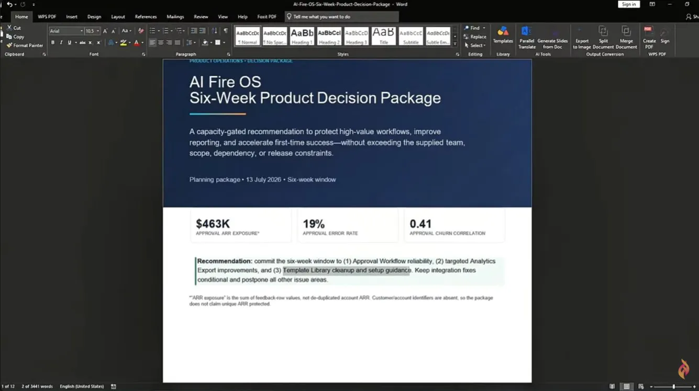Decrease font size with Shrink Font icon
Viewport: 699px width, 391px height.
click(x=113, y=31)
